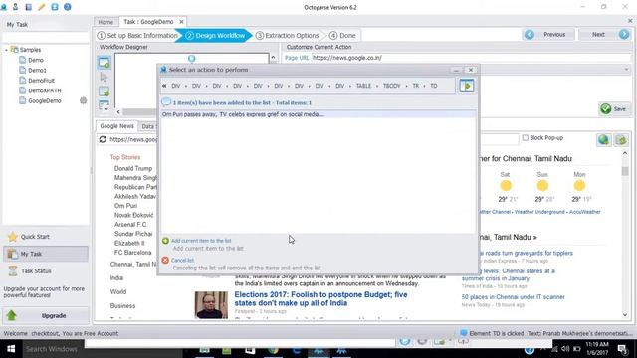Enable the Block Pop-up checkbox
The image size is (637, 358).
click(x=526, y=137)
